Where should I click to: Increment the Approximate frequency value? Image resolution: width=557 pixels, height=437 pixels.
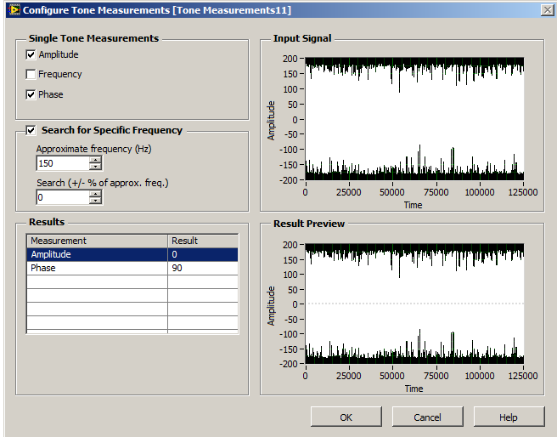click(95, 161)
